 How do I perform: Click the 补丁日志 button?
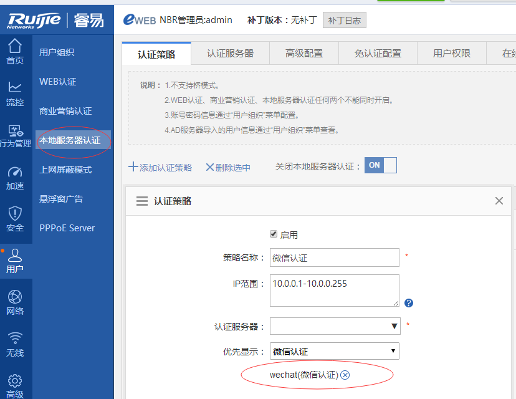(x=344, y=20)
